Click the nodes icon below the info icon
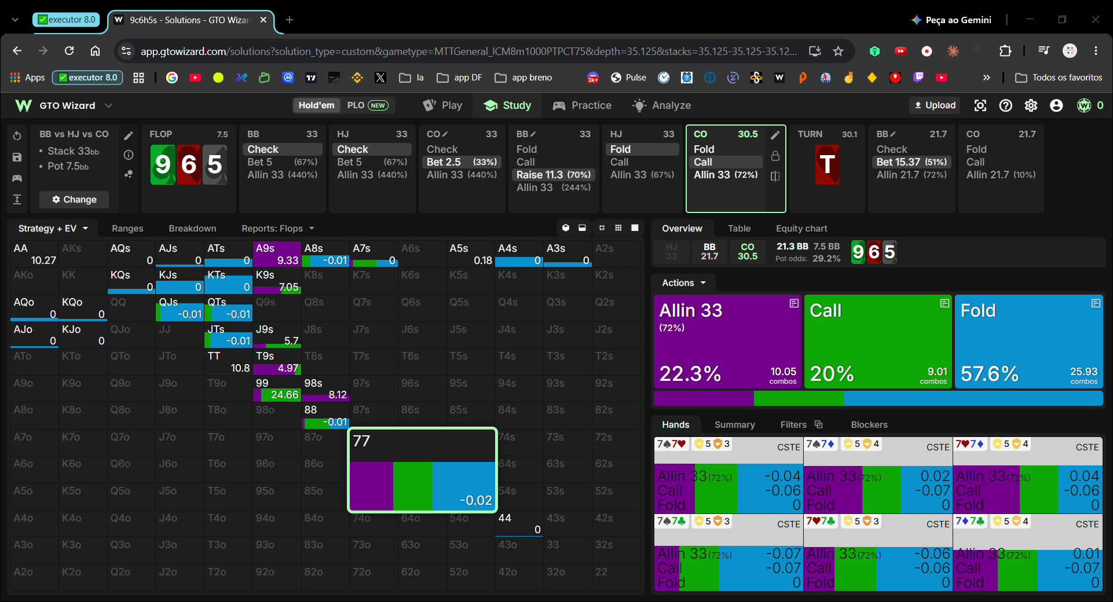The height and width of the screenshot is (602, 1113). point(129,174)
